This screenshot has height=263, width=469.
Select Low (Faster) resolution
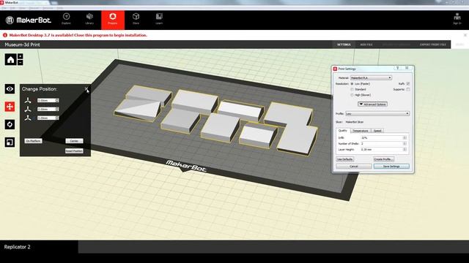(x=352, y=84)
